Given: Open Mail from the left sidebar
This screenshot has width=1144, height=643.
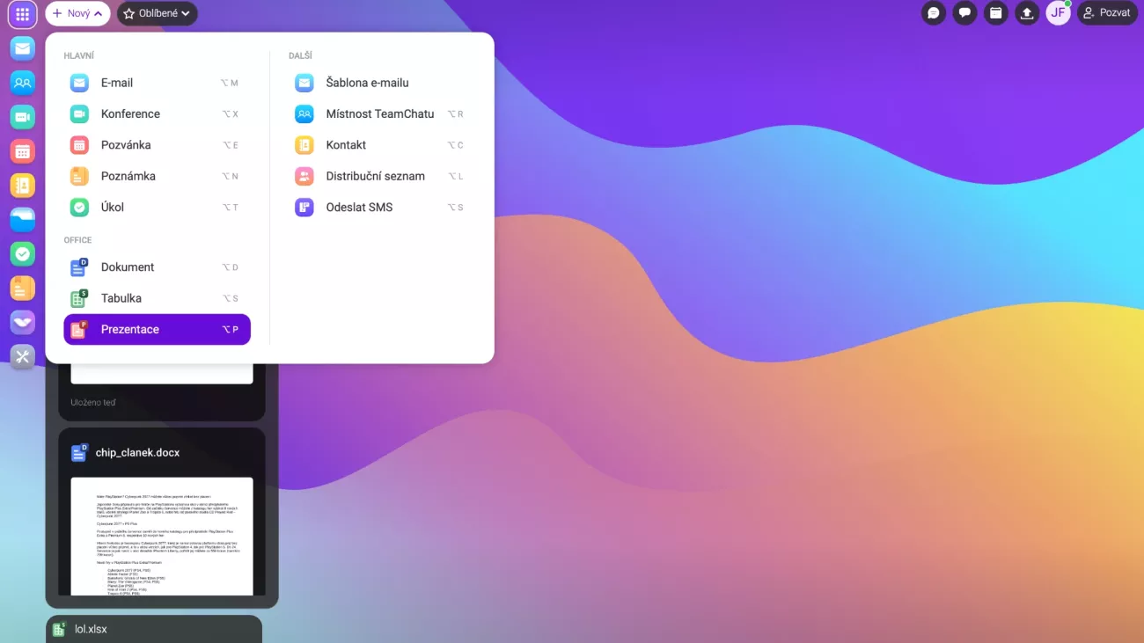Looking at the screenshot, I should tap(23, 48).
